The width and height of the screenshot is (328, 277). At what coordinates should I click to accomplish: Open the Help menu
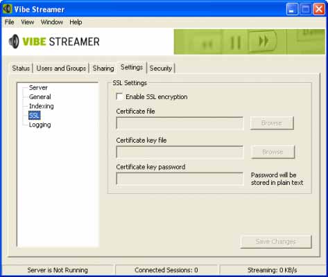[x=76, y=22]
